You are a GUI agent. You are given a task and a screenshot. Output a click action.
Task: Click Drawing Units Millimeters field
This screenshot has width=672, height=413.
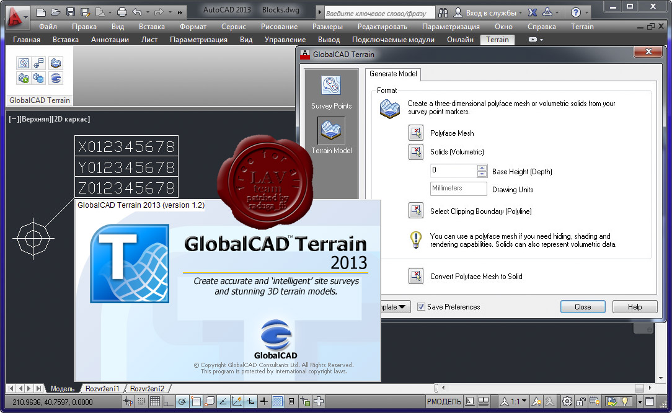coord(459,189)
